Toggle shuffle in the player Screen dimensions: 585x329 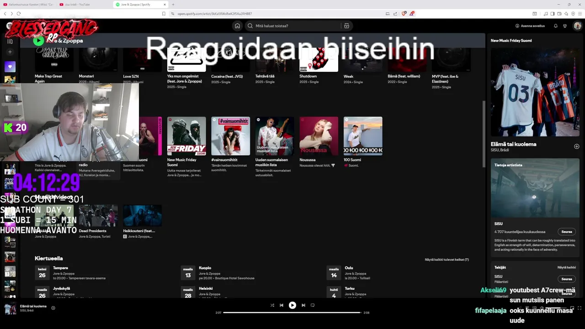pyautogui.click(x=272, y=305)
